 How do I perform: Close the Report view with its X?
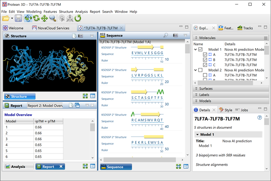point(61,166)
